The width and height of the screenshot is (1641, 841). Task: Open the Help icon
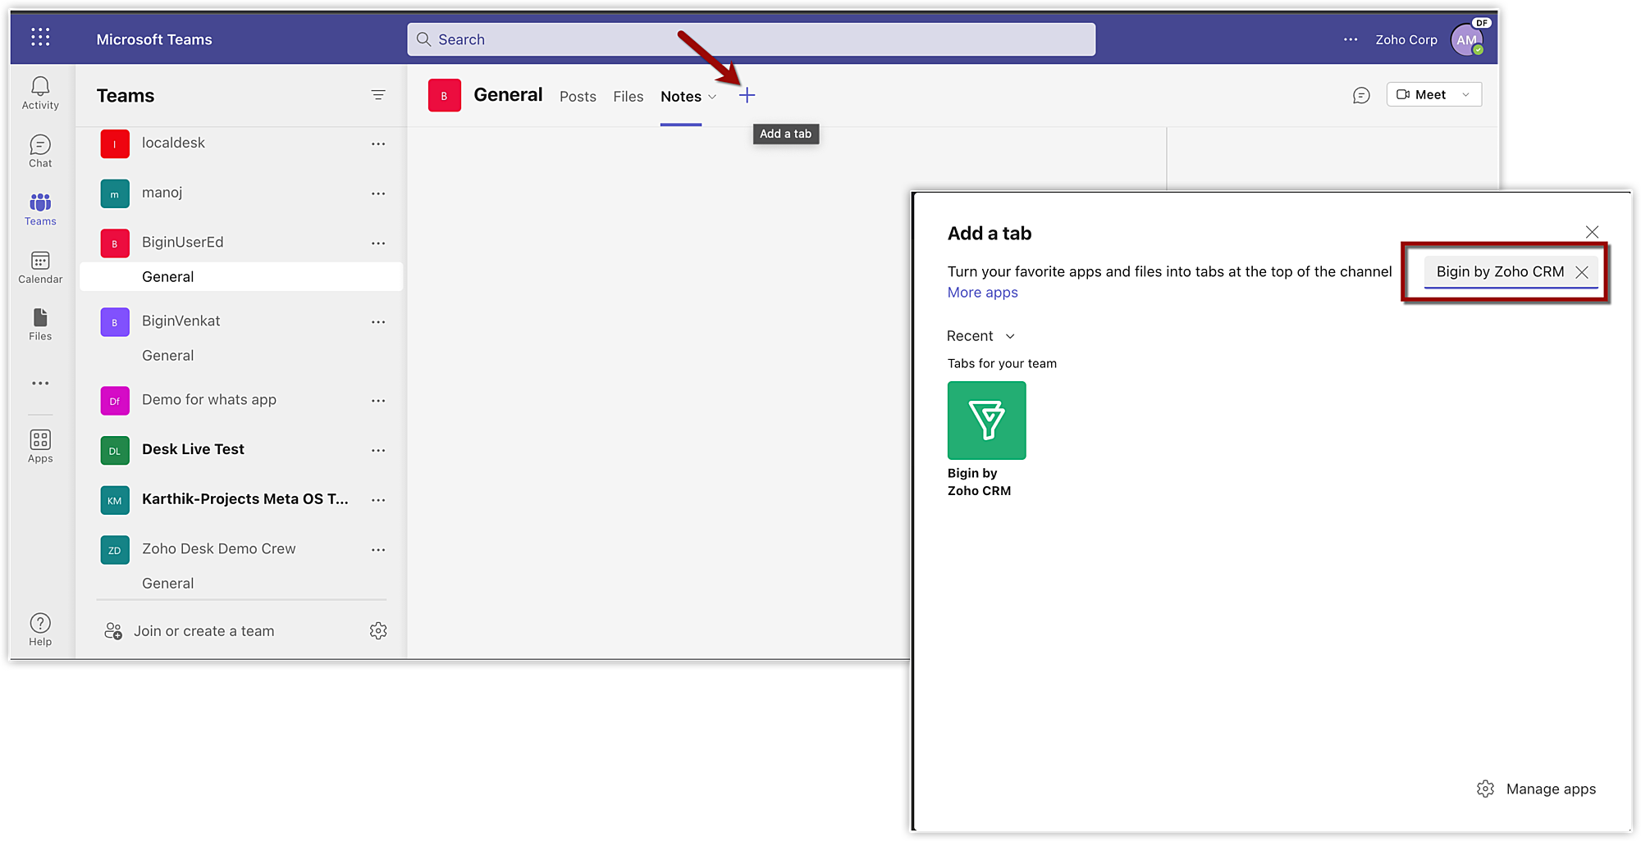click(40, 630)
